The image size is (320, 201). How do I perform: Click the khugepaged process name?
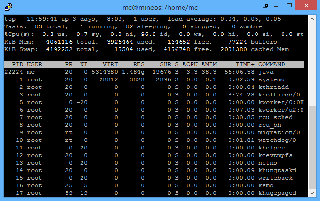[x=277, y=193]
